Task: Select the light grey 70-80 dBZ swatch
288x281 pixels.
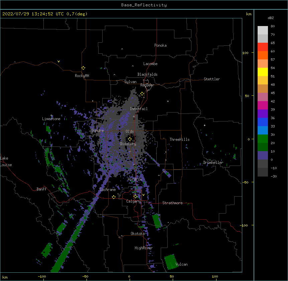Action: point(263,30)
